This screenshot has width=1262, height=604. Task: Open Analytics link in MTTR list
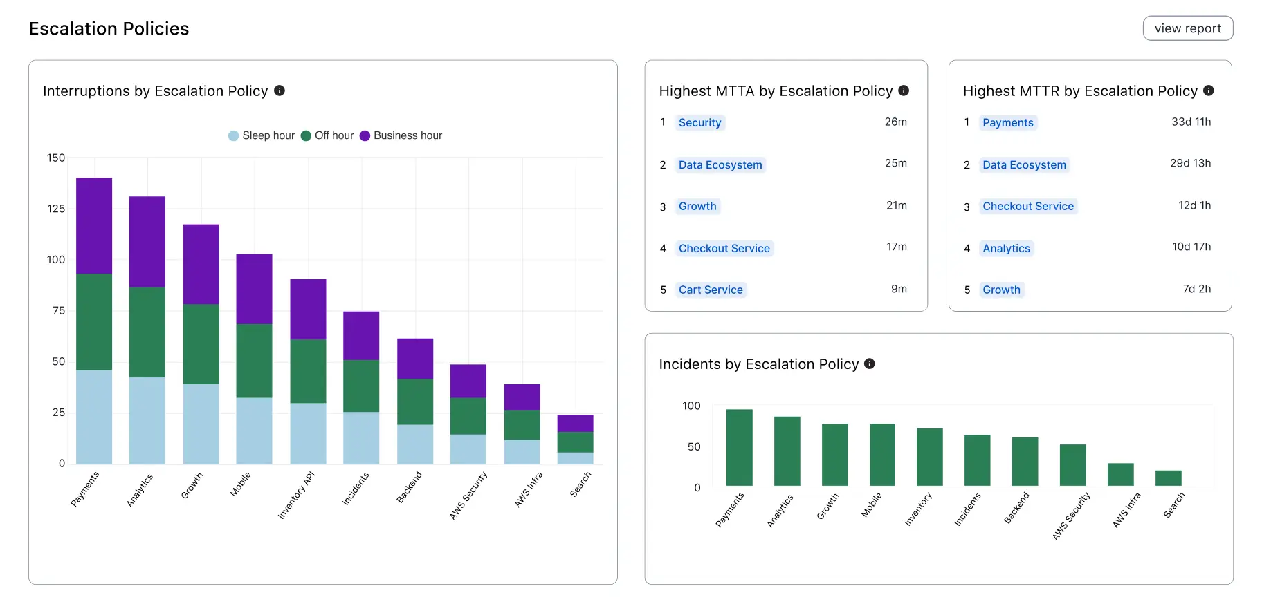[x=1006, y=248]
